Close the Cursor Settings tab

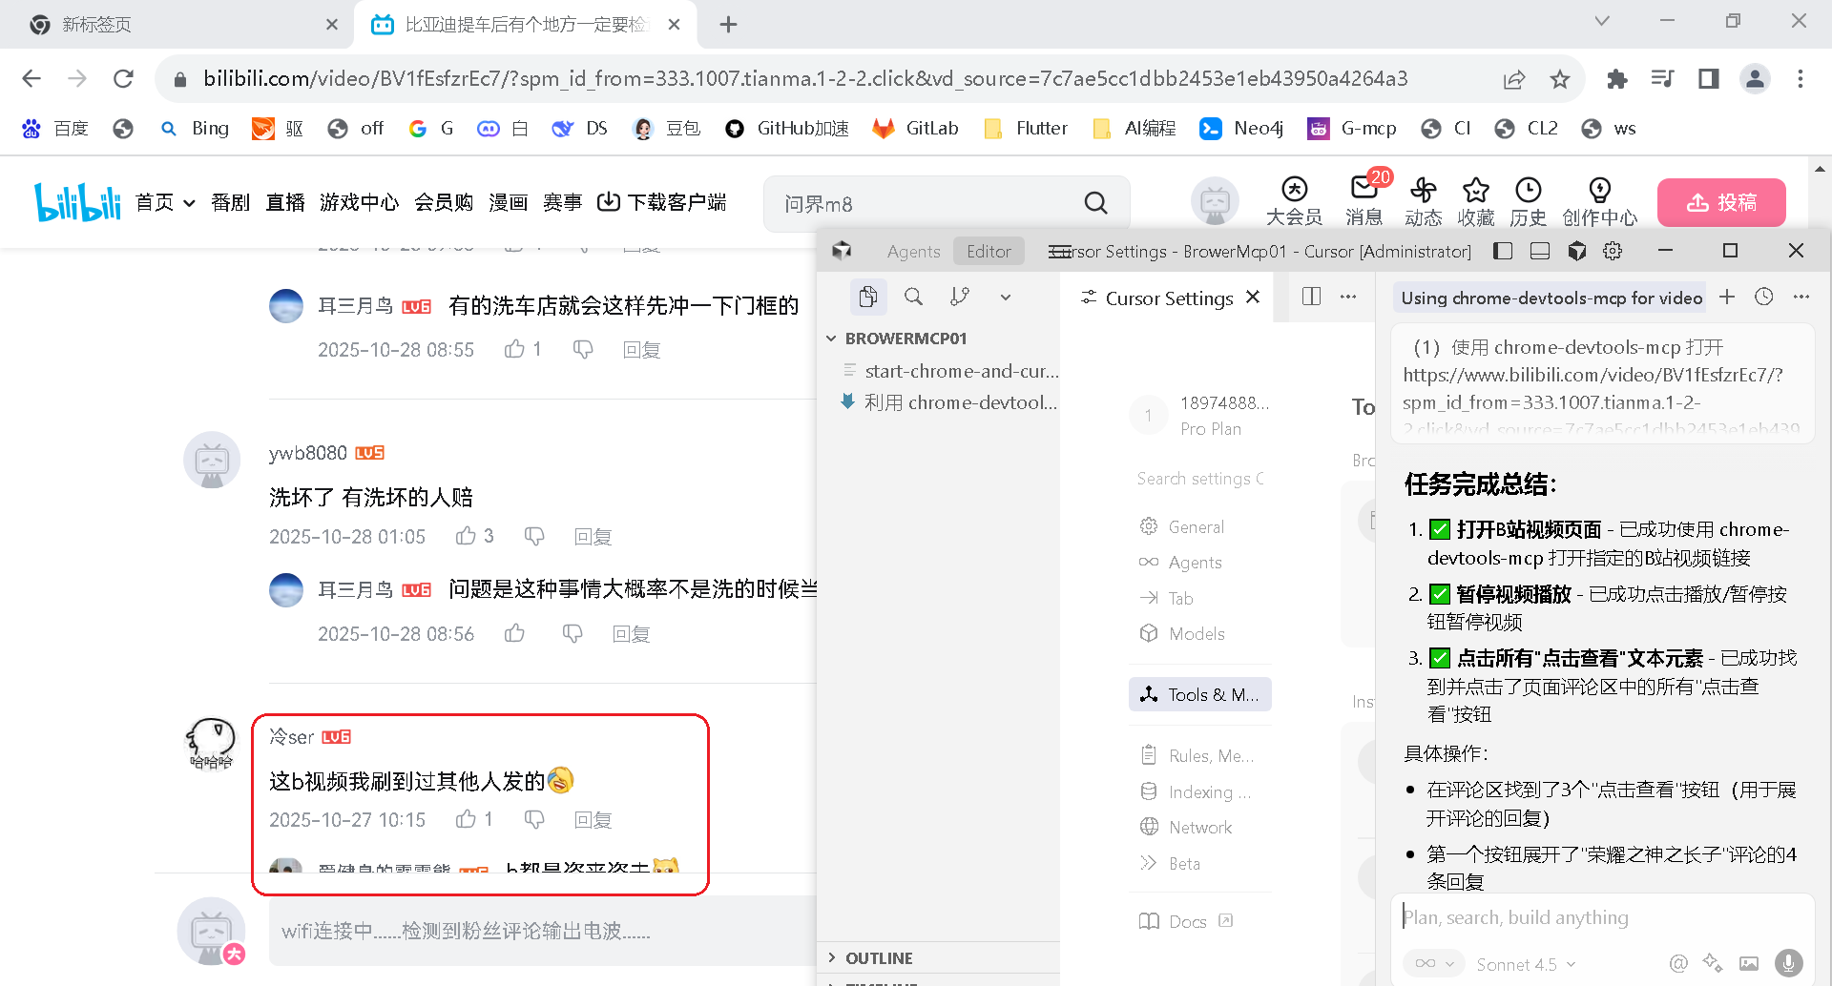tap(1253, 298)
